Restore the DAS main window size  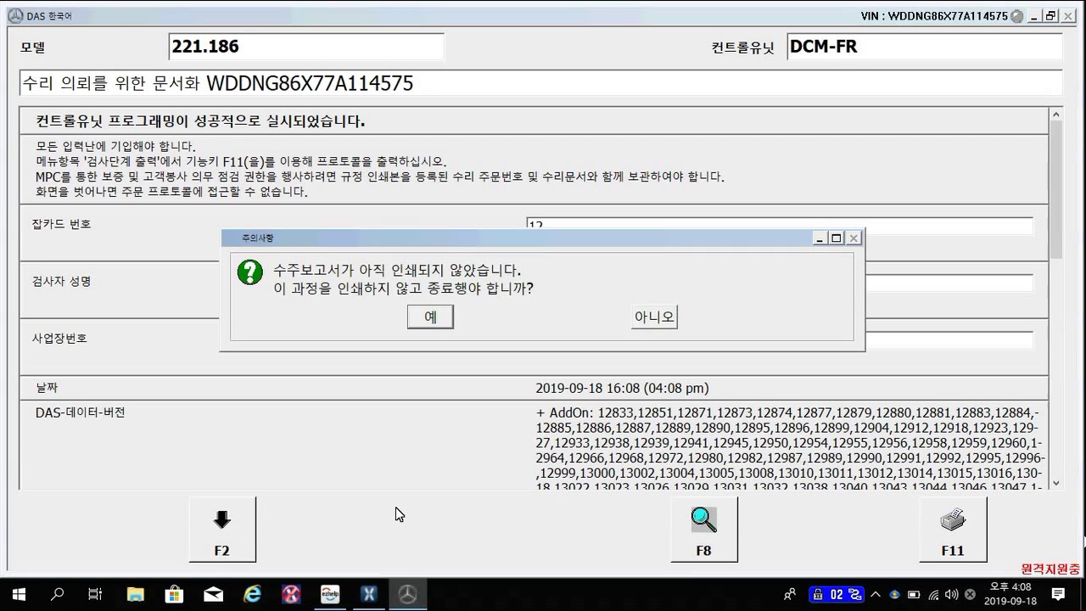(x=1050, y=16)
